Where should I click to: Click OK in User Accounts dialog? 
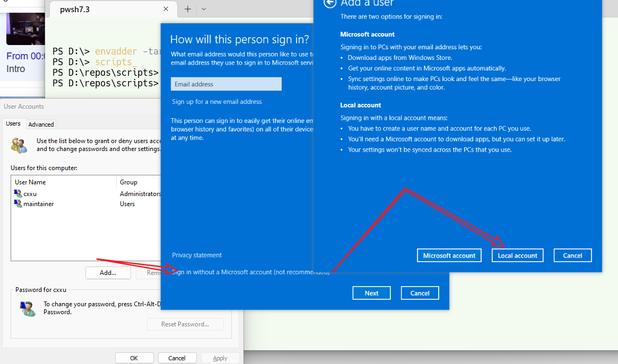(x=134, y=358)
